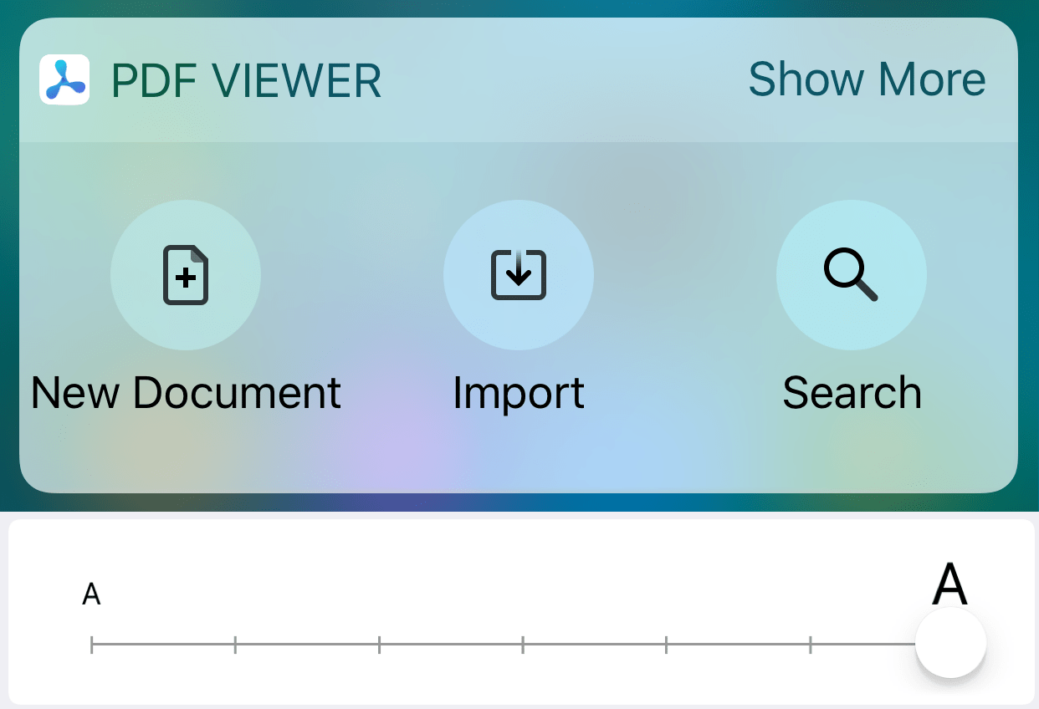Tap the New Document page-plus icon

click(x=186, y=275)
